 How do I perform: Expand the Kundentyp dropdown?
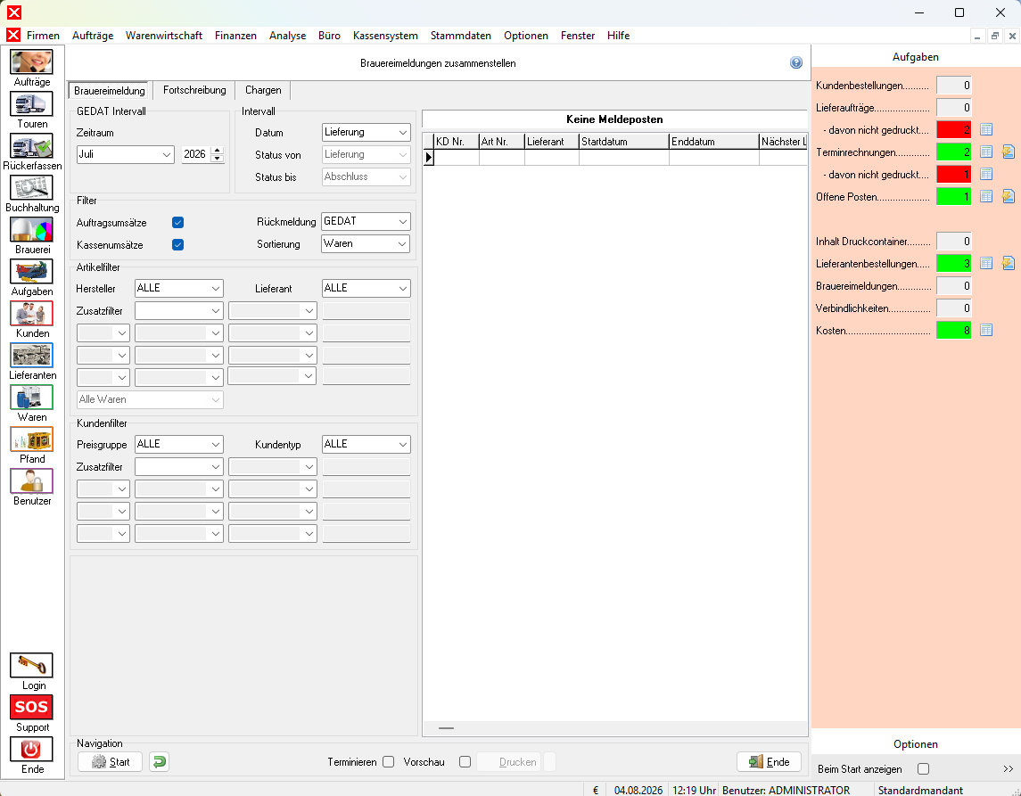pyautogui.click(x=366, y=444)
